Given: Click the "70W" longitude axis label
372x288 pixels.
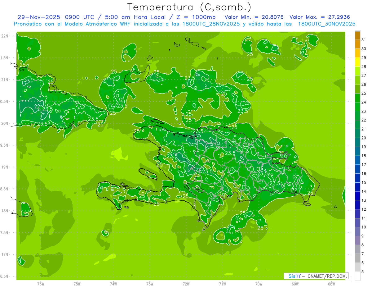Looking at the screenshot, I should click(x=259, y=284).
